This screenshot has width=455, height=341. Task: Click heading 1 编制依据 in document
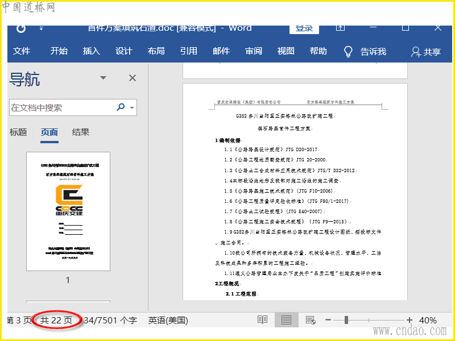click(x=228, y=140)
